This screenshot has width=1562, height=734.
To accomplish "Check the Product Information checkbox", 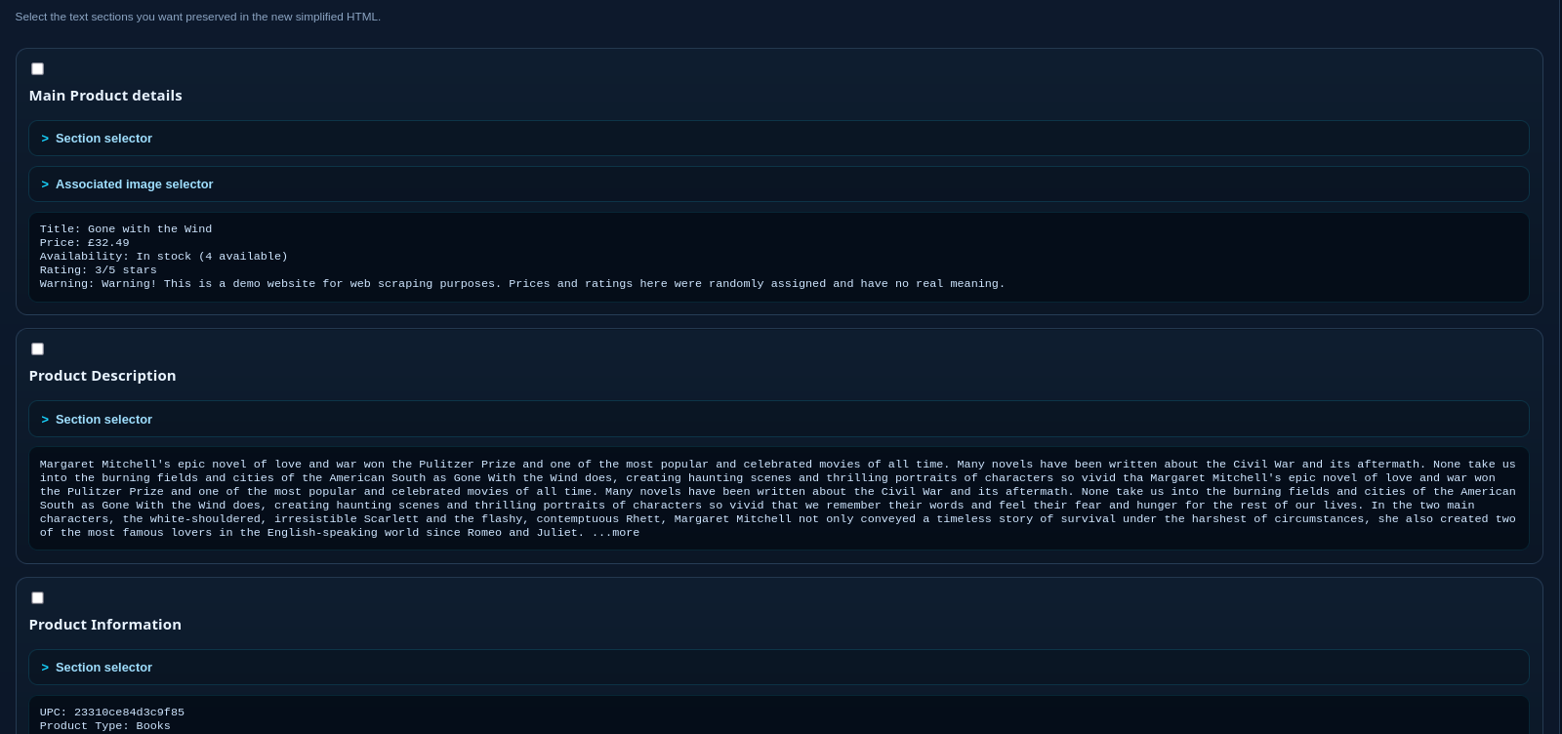I will (x=37, y=597).
